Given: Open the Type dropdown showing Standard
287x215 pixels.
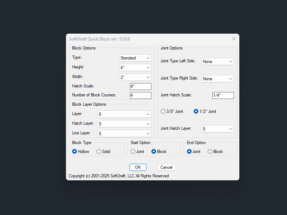Looking at the screenshot, I should click(135, 58).
